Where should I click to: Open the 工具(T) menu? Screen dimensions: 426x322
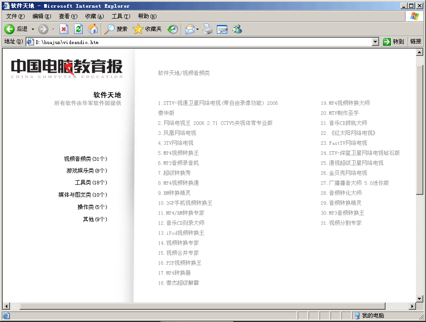coord(121,16)
